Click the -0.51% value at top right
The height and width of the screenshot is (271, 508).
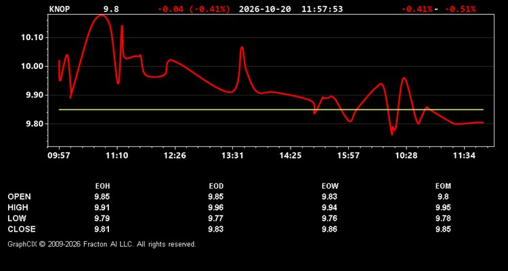(x=460, y=9)
